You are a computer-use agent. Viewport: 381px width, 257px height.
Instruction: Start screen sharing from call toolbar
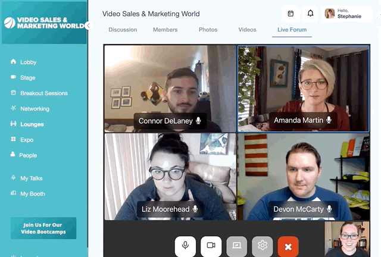point(236,246)
